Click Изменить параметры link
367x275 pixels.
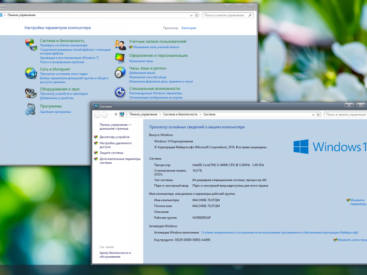pos(358,202)
